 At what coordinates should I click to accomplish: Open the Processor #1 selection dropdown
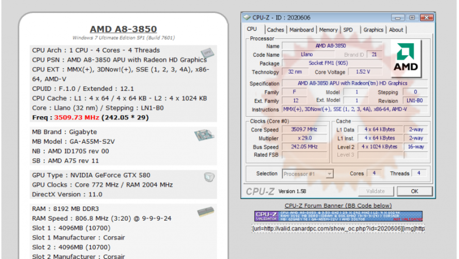coord(308,174)
